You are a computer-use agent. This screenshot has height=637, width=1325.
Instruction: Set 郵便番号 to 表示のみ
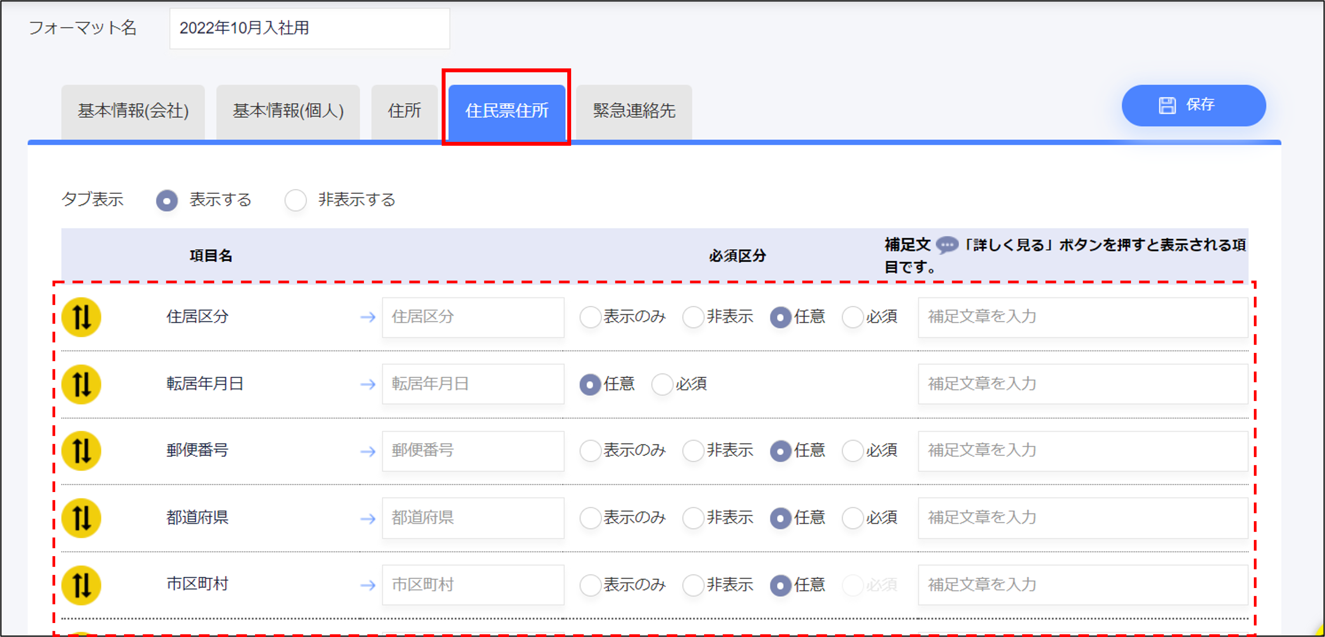coord(590,451)
